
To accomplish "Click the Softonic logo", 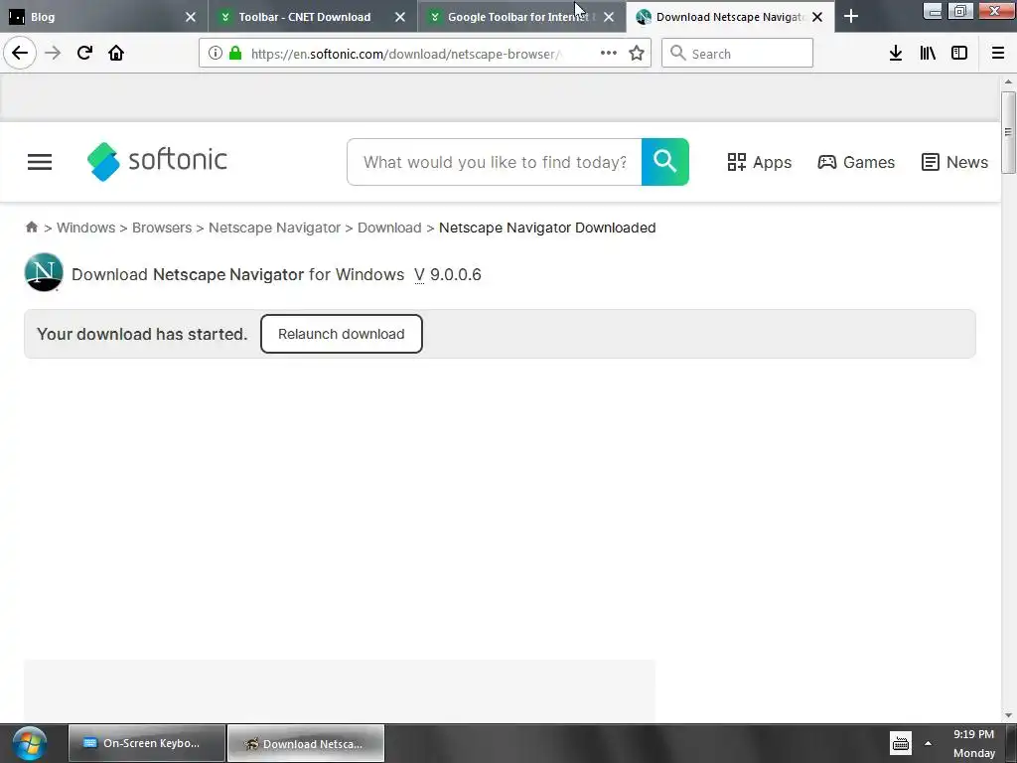I will click(157, 161).
